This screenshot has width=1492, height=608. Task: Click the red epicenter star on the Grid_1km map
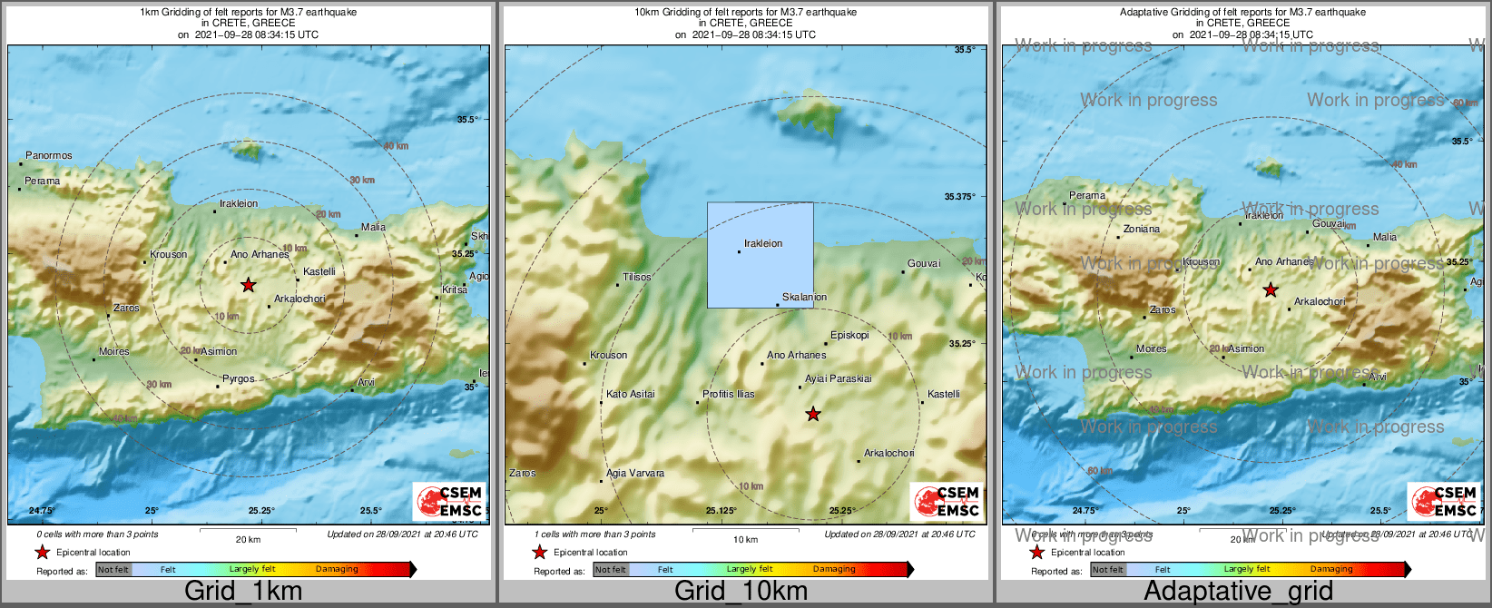[248, 285]
